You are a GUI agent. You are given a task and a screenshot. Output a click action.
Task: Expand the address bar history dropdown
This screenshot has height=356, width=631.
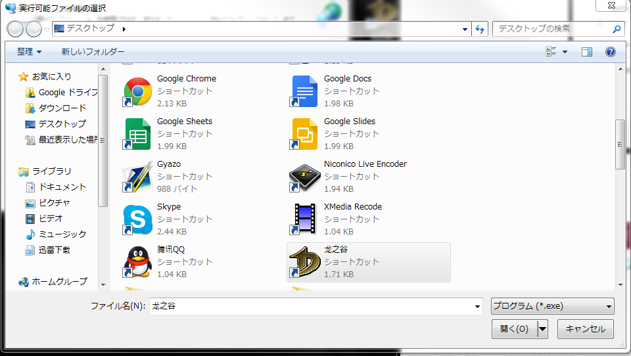pos(465,29)
